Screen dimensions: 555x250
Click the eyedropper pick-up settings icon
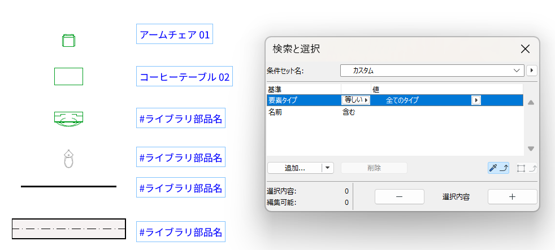pyautogui.click(x=498, y=168)
